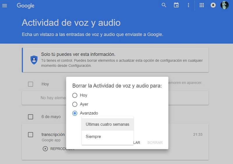Viewport: 233px width, 164px height.
Task: Click the Actividad de voz y audio title
Action: (x=71, y=23)
